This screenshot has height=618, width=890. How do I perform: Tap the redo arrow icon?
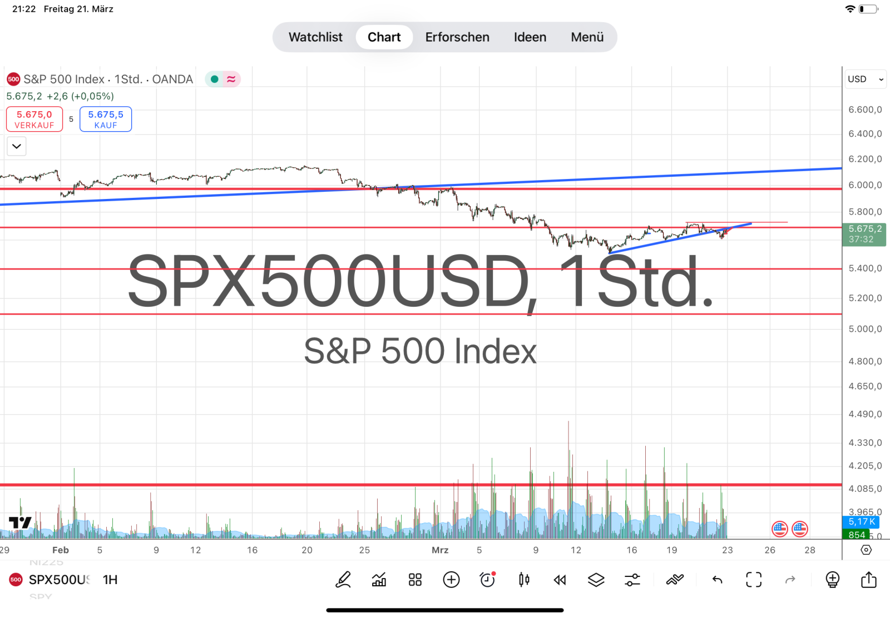(x=790, y=580)
